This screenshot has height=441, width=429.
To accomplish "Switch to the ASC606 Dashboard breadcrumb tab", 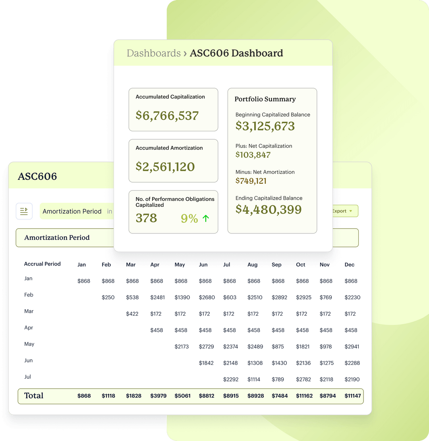I will [236, 53].
